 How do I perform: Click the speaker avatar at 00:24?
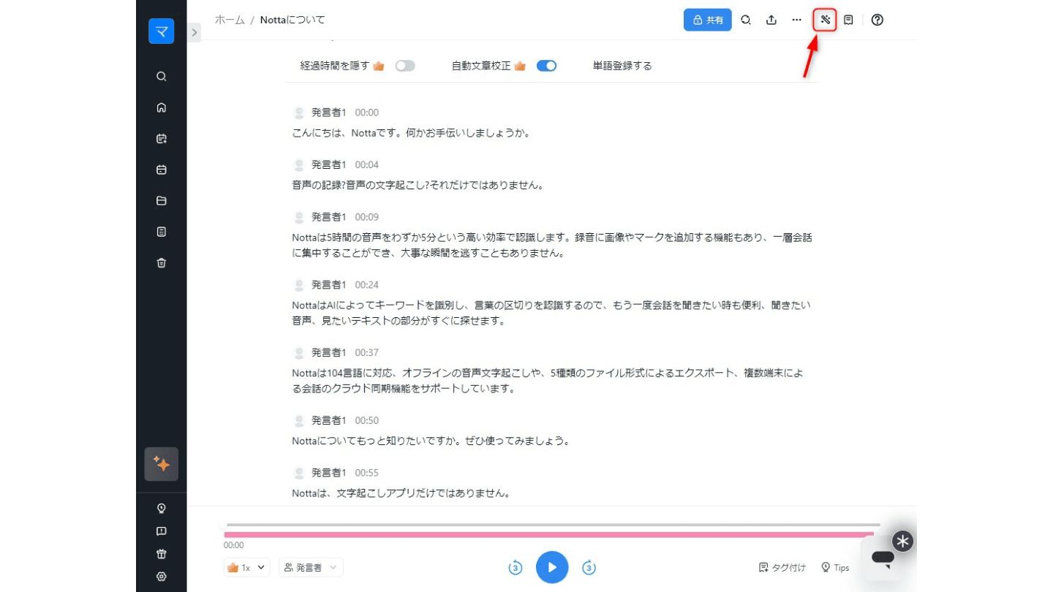click(299, 285)
